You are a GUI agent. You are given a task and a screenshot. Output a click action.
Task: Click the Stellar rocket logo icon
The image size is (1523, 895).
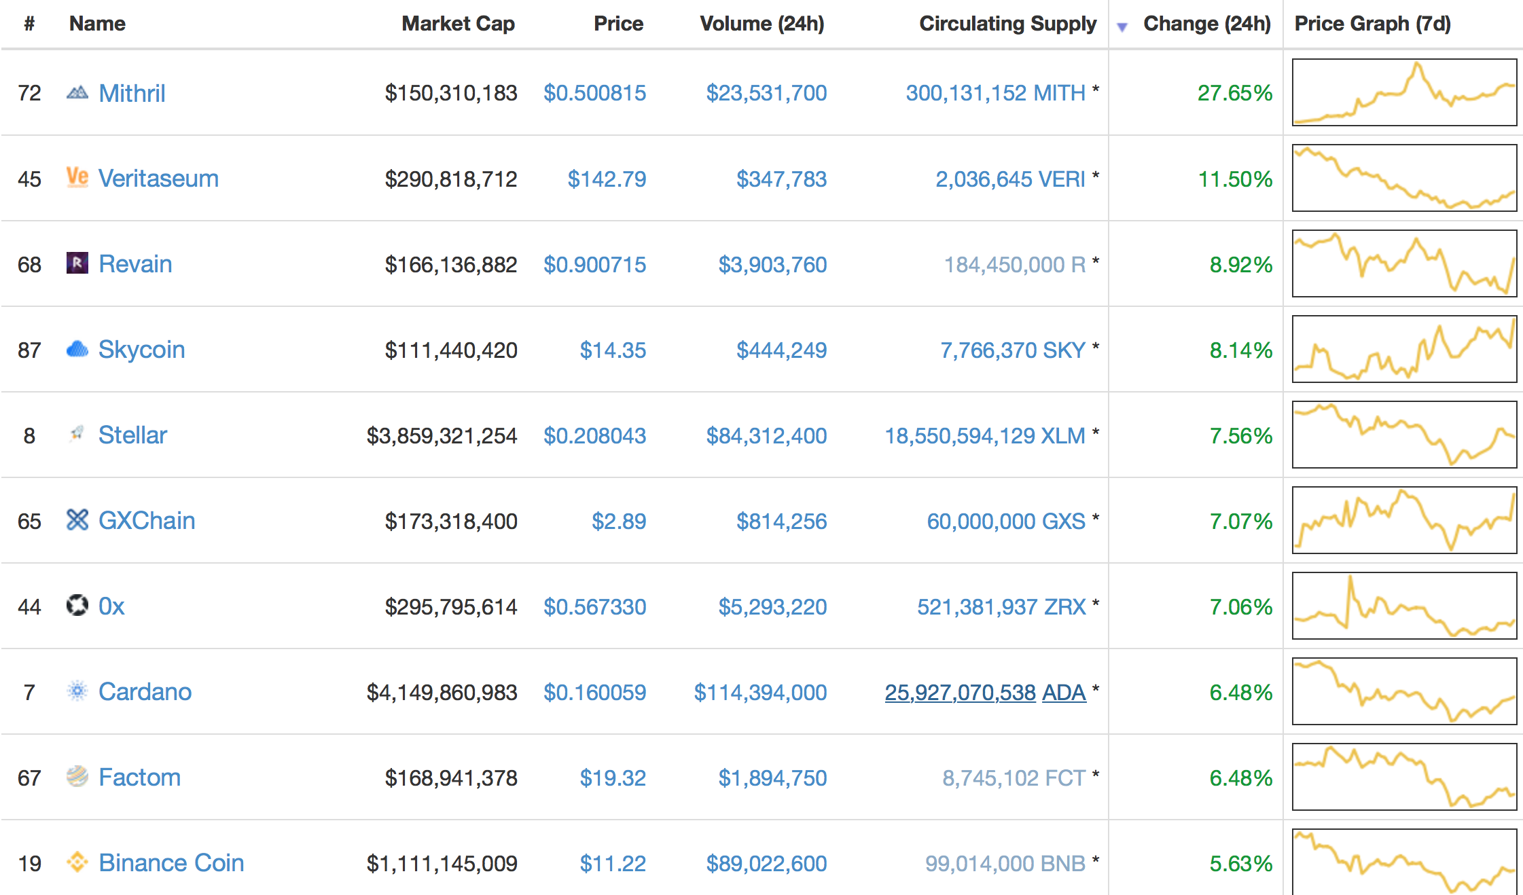point(77,433)
